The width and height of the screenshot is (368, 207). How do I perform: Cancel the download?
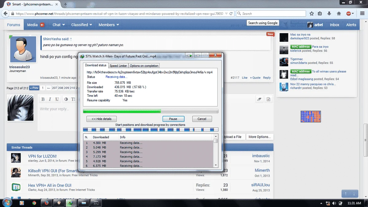pyautogui.click(x=202, y=119)
